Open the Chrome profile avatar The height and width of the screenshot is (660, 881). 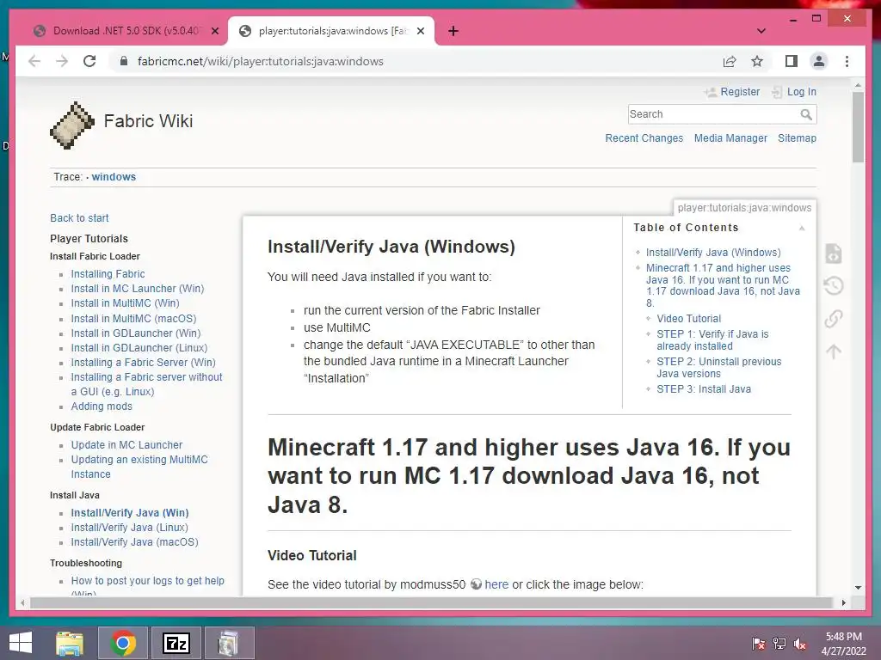(x=819, y=61)
